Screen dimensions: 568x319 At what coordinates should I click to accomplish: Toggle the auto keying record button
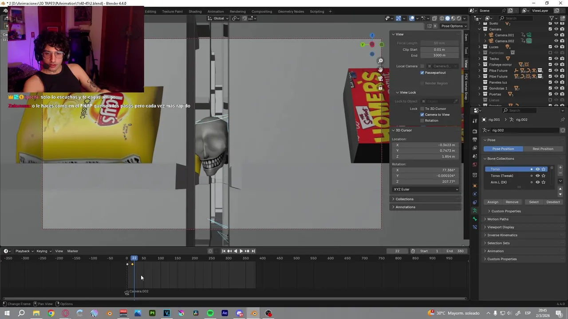pyautogui.click(x=210, y=251)
